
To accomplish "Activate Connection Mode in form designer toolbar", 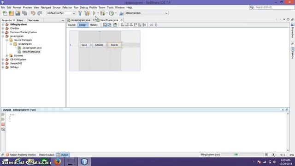I will pos(110,25).
